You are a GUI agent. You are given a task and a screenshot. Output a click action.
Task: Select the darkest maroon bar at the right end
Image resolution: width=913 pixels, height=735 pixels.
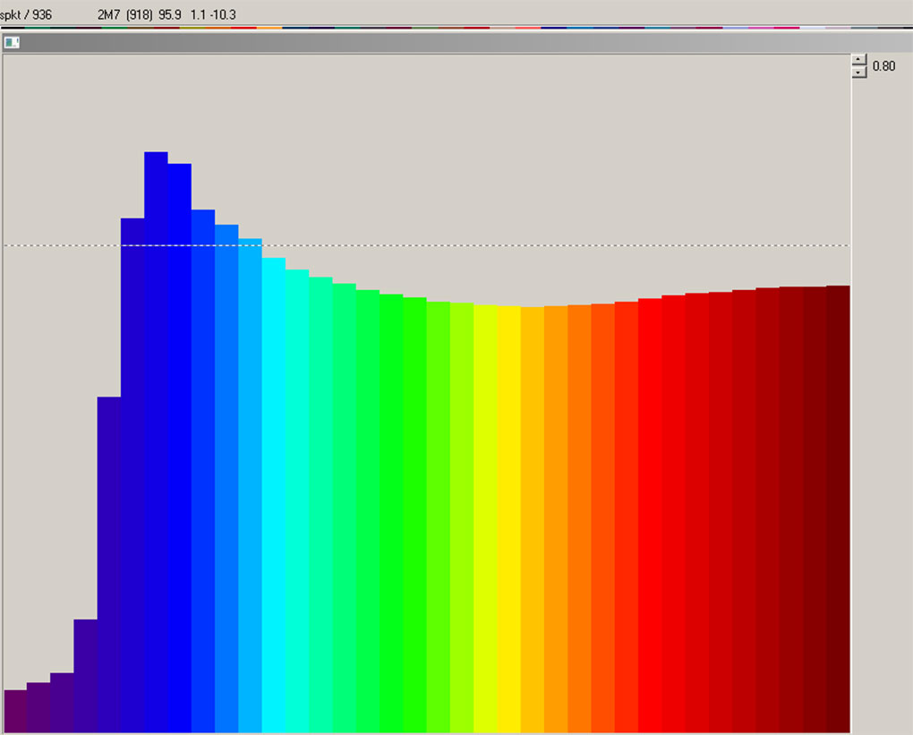(x=838, y=509)
